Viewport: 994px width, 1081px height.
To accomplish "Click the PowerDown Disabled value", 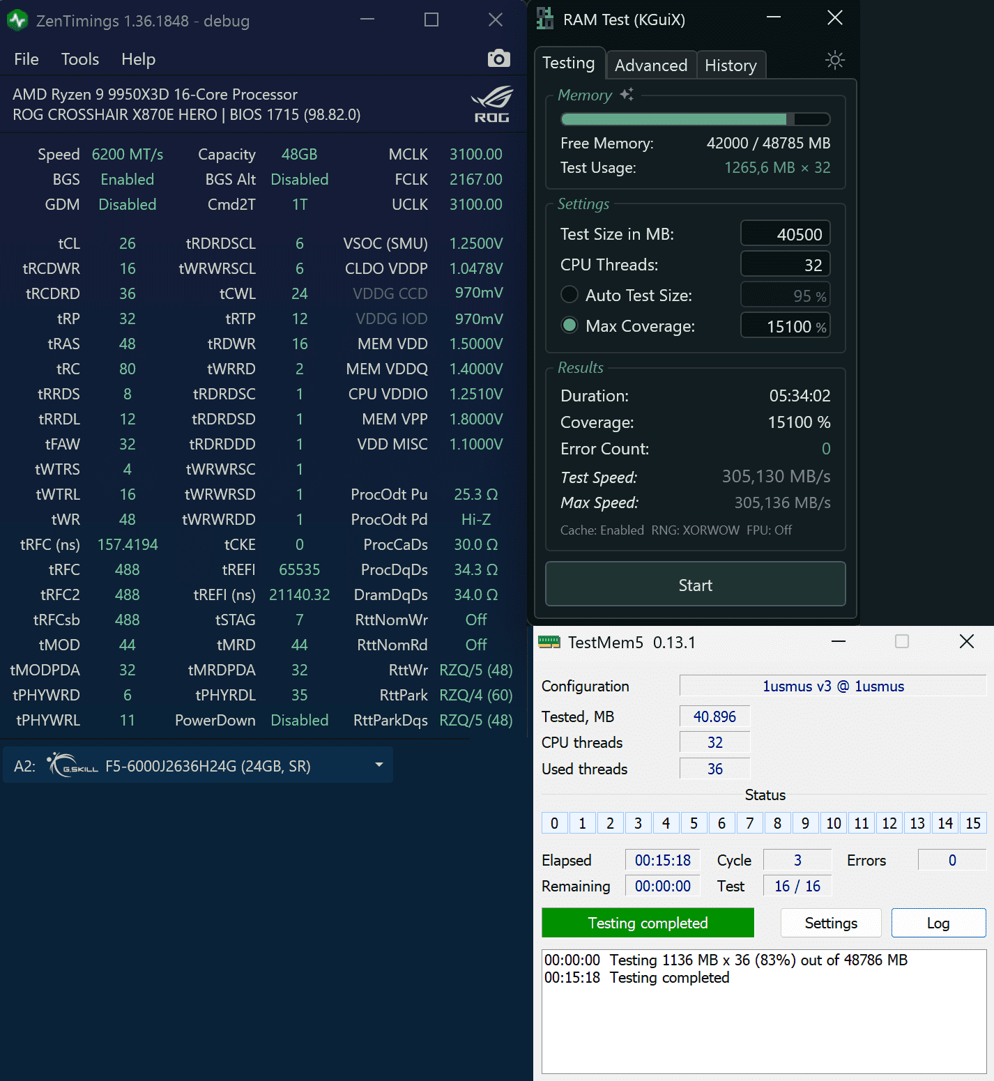I will click(300, 720).
